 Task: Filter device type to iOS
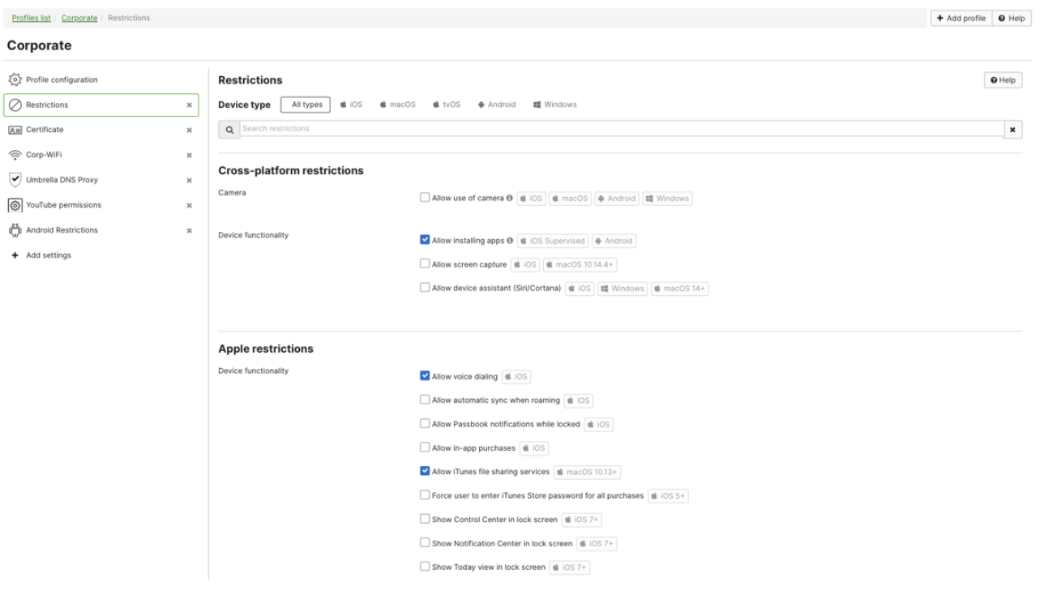352,105
